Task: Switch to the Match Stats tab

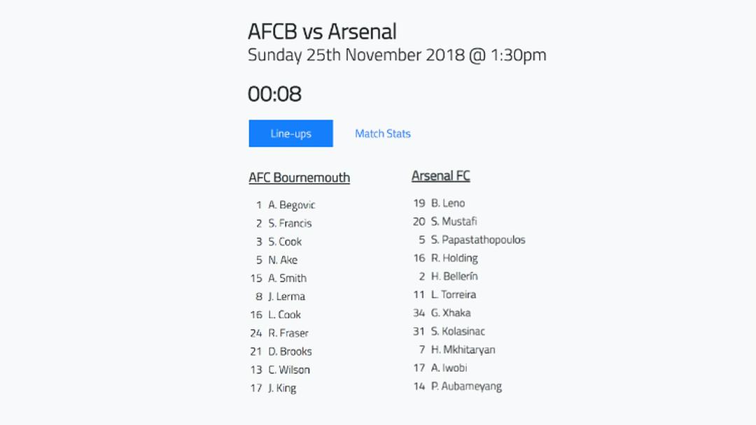Action: tap(382, 134)
